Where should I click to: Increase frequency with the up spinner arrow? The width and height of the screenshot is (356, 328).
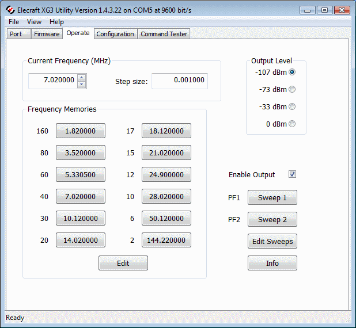coord(82,78)
